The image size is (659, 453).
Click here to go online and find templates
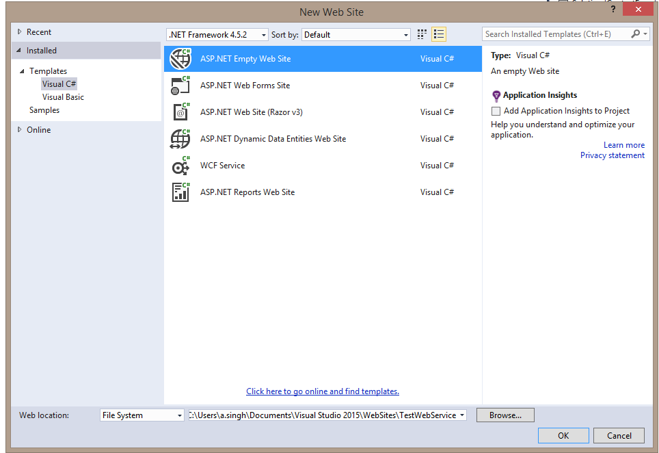pyautogui.click(x=322, y=391)
